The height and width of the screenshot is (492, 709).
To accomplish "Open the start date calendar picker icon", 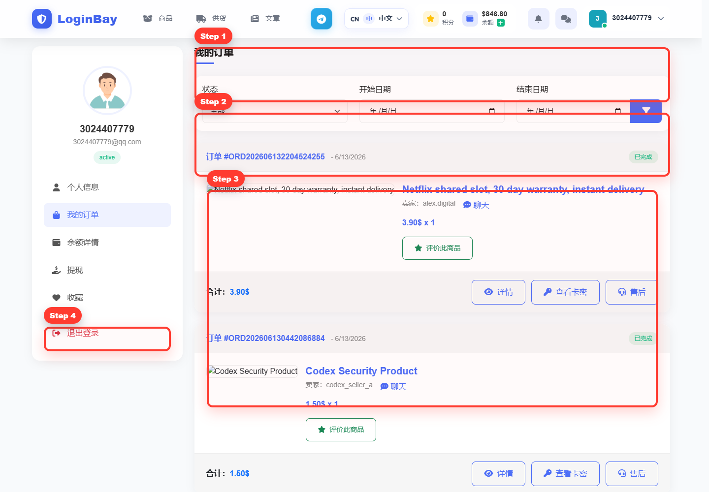I will coord(492,111).
